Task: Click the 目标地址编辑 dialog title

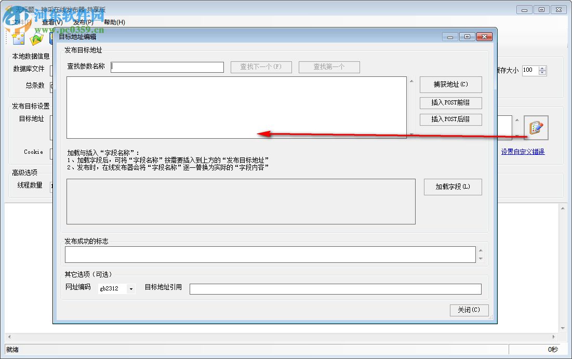Action: [x=78, y=36]
